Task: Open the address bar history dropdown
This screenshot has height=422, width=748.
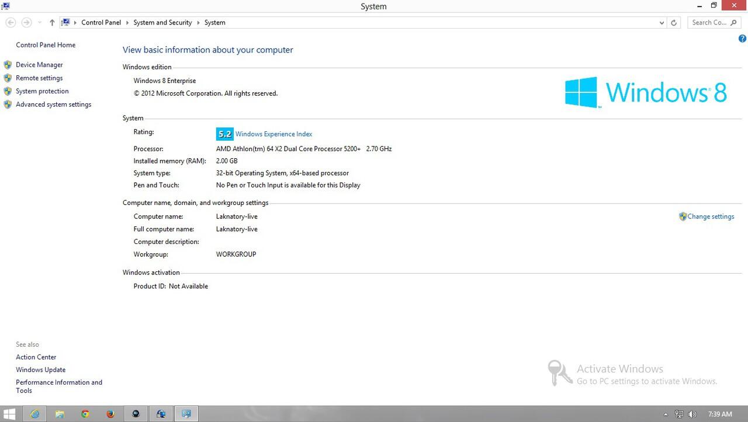Action: pyautogui.click(x=662, y=22)
